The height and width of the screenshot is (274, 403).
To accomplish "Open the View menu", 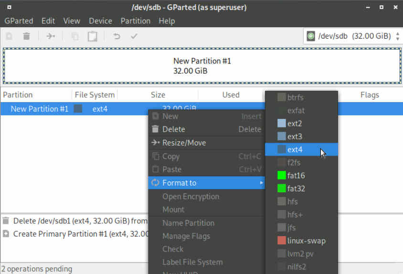I will (x=72, y=21).
